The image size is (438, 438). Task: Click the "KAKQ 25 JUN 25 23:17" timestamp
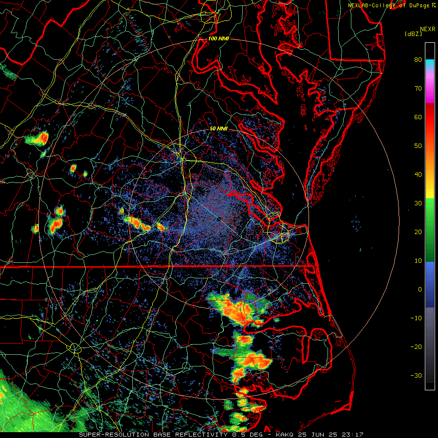click(320, 435)
